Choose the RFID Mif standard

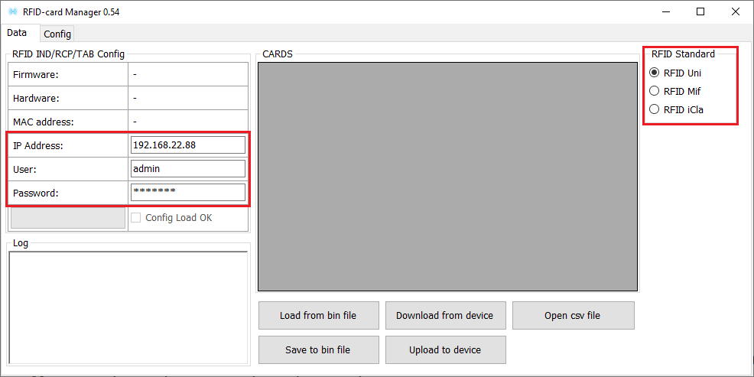655,91
